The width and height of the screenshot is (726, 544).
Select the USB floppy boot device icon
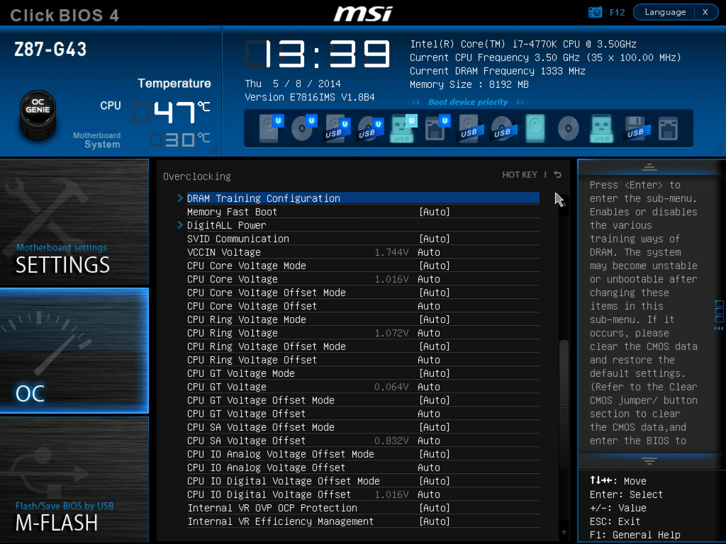[635, 129]
